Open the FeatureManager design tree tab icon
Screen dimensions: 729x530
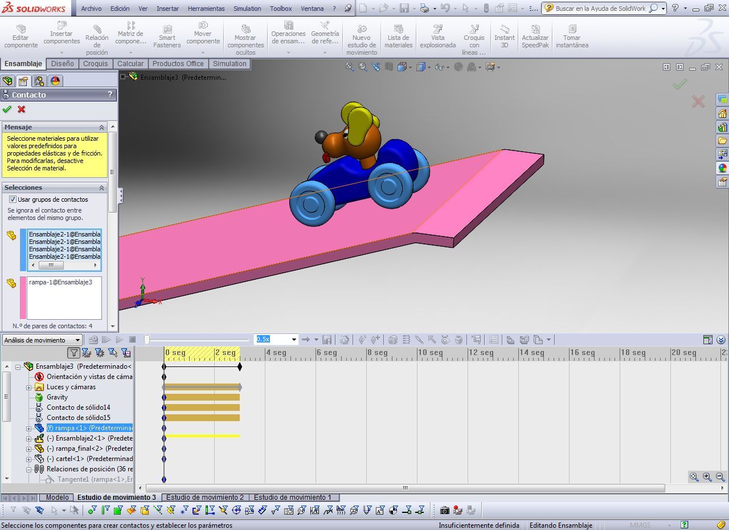pos(7,81)
